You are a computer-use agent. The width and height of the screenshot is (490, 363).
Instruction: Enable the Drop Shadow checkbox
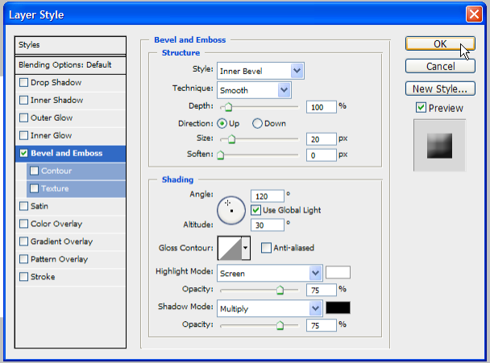point(23,83)
